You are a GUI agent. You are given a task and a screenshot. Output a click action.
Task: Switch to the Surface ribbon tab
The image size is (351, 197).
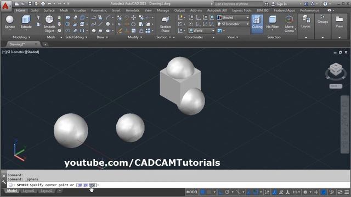49,10
